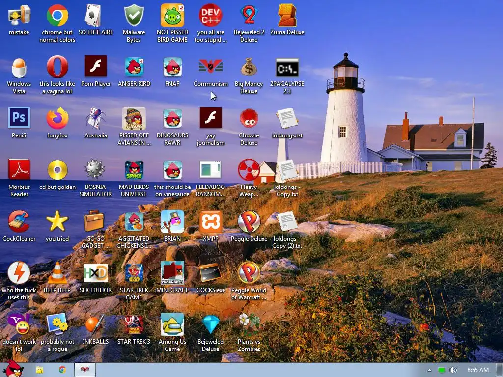The height and width of the screenshot is (377, 503).
Task: Open the Heavy Weap... radiation icon
Action: [249, 170]
